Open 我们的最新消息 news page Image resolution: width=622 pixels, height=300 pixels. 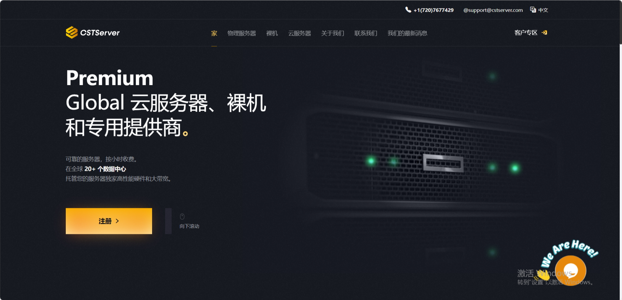407,33
